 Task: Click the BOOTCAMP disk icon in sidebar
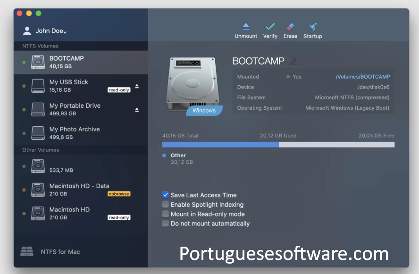pos(38,62)
